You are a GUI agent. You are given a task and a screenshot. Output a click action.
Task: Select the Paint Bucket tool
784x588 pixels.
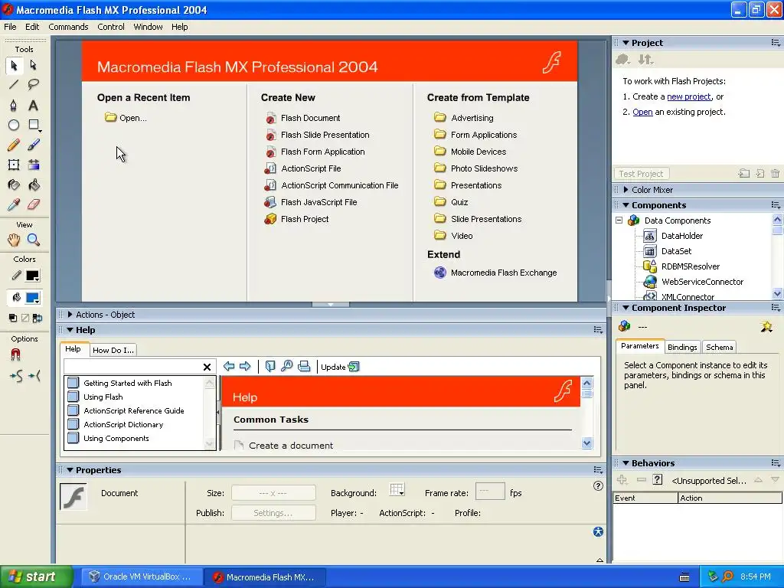(x=34, y=185)
